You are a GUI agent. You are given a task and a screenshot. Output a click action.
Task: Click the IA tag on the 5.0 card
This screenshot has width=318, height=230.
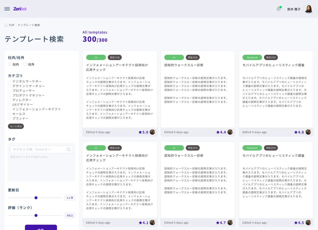tap(96, 58)
